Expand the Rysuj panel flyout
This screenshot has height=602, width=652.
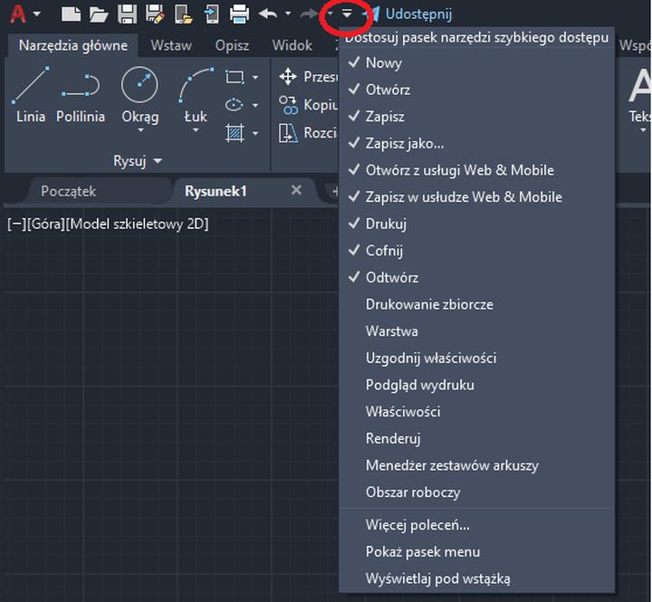point(138,160)
